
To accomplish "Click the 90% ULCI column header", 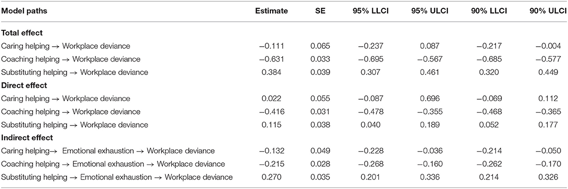I will click(x=549, y=11).
